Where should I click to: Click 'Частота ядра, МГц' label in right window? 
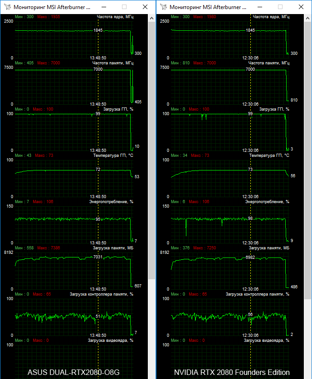point(271,17)
